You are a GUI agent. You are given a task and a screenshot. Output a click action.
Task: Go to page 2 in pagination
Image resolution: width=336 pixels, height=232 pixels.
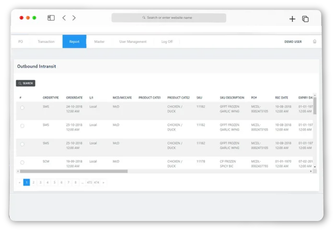click(x=34, y=182)
